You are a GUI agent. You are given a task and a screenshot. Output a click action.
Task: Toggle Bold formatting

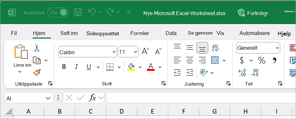(x=64, y=67)
